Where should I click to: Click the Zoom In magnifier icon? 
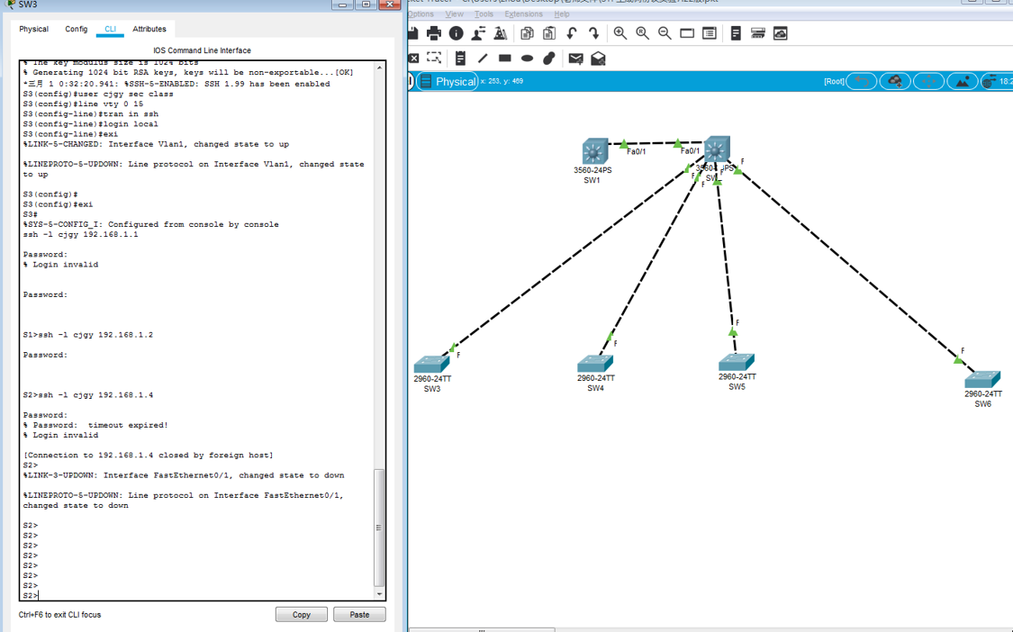tap(620, 33)
